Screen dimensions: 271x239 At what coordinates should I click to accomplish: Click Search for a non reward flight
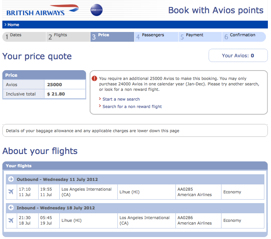click(132, 106)
